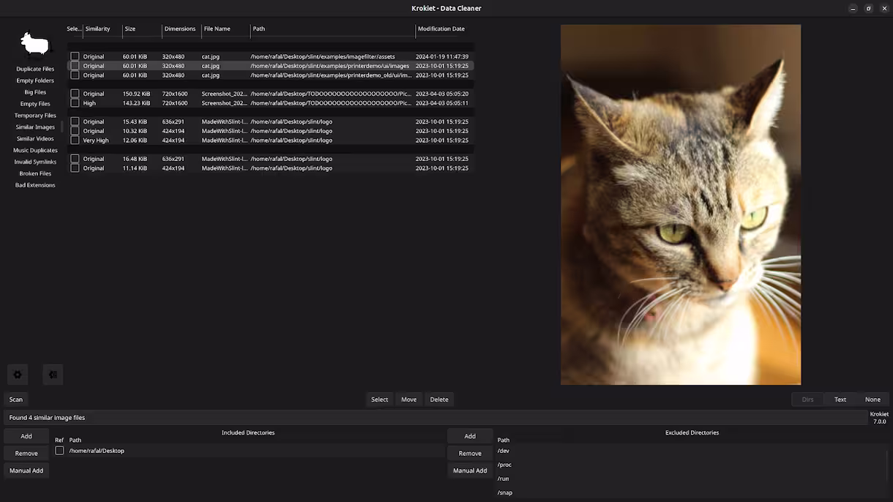This screenshot has height=502, width=893.
Task: Select the /proc excluded directory
Action: tap(504, 465)
